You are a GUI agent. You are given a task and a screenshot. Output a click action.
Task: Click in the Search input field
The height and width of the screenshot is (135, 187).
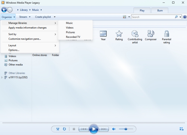click(x=153, y=17)
